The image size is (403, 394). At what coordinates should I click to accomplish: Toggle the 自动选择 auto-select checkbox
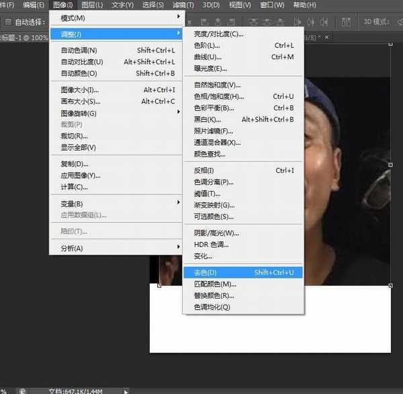(x=8, y=22)
